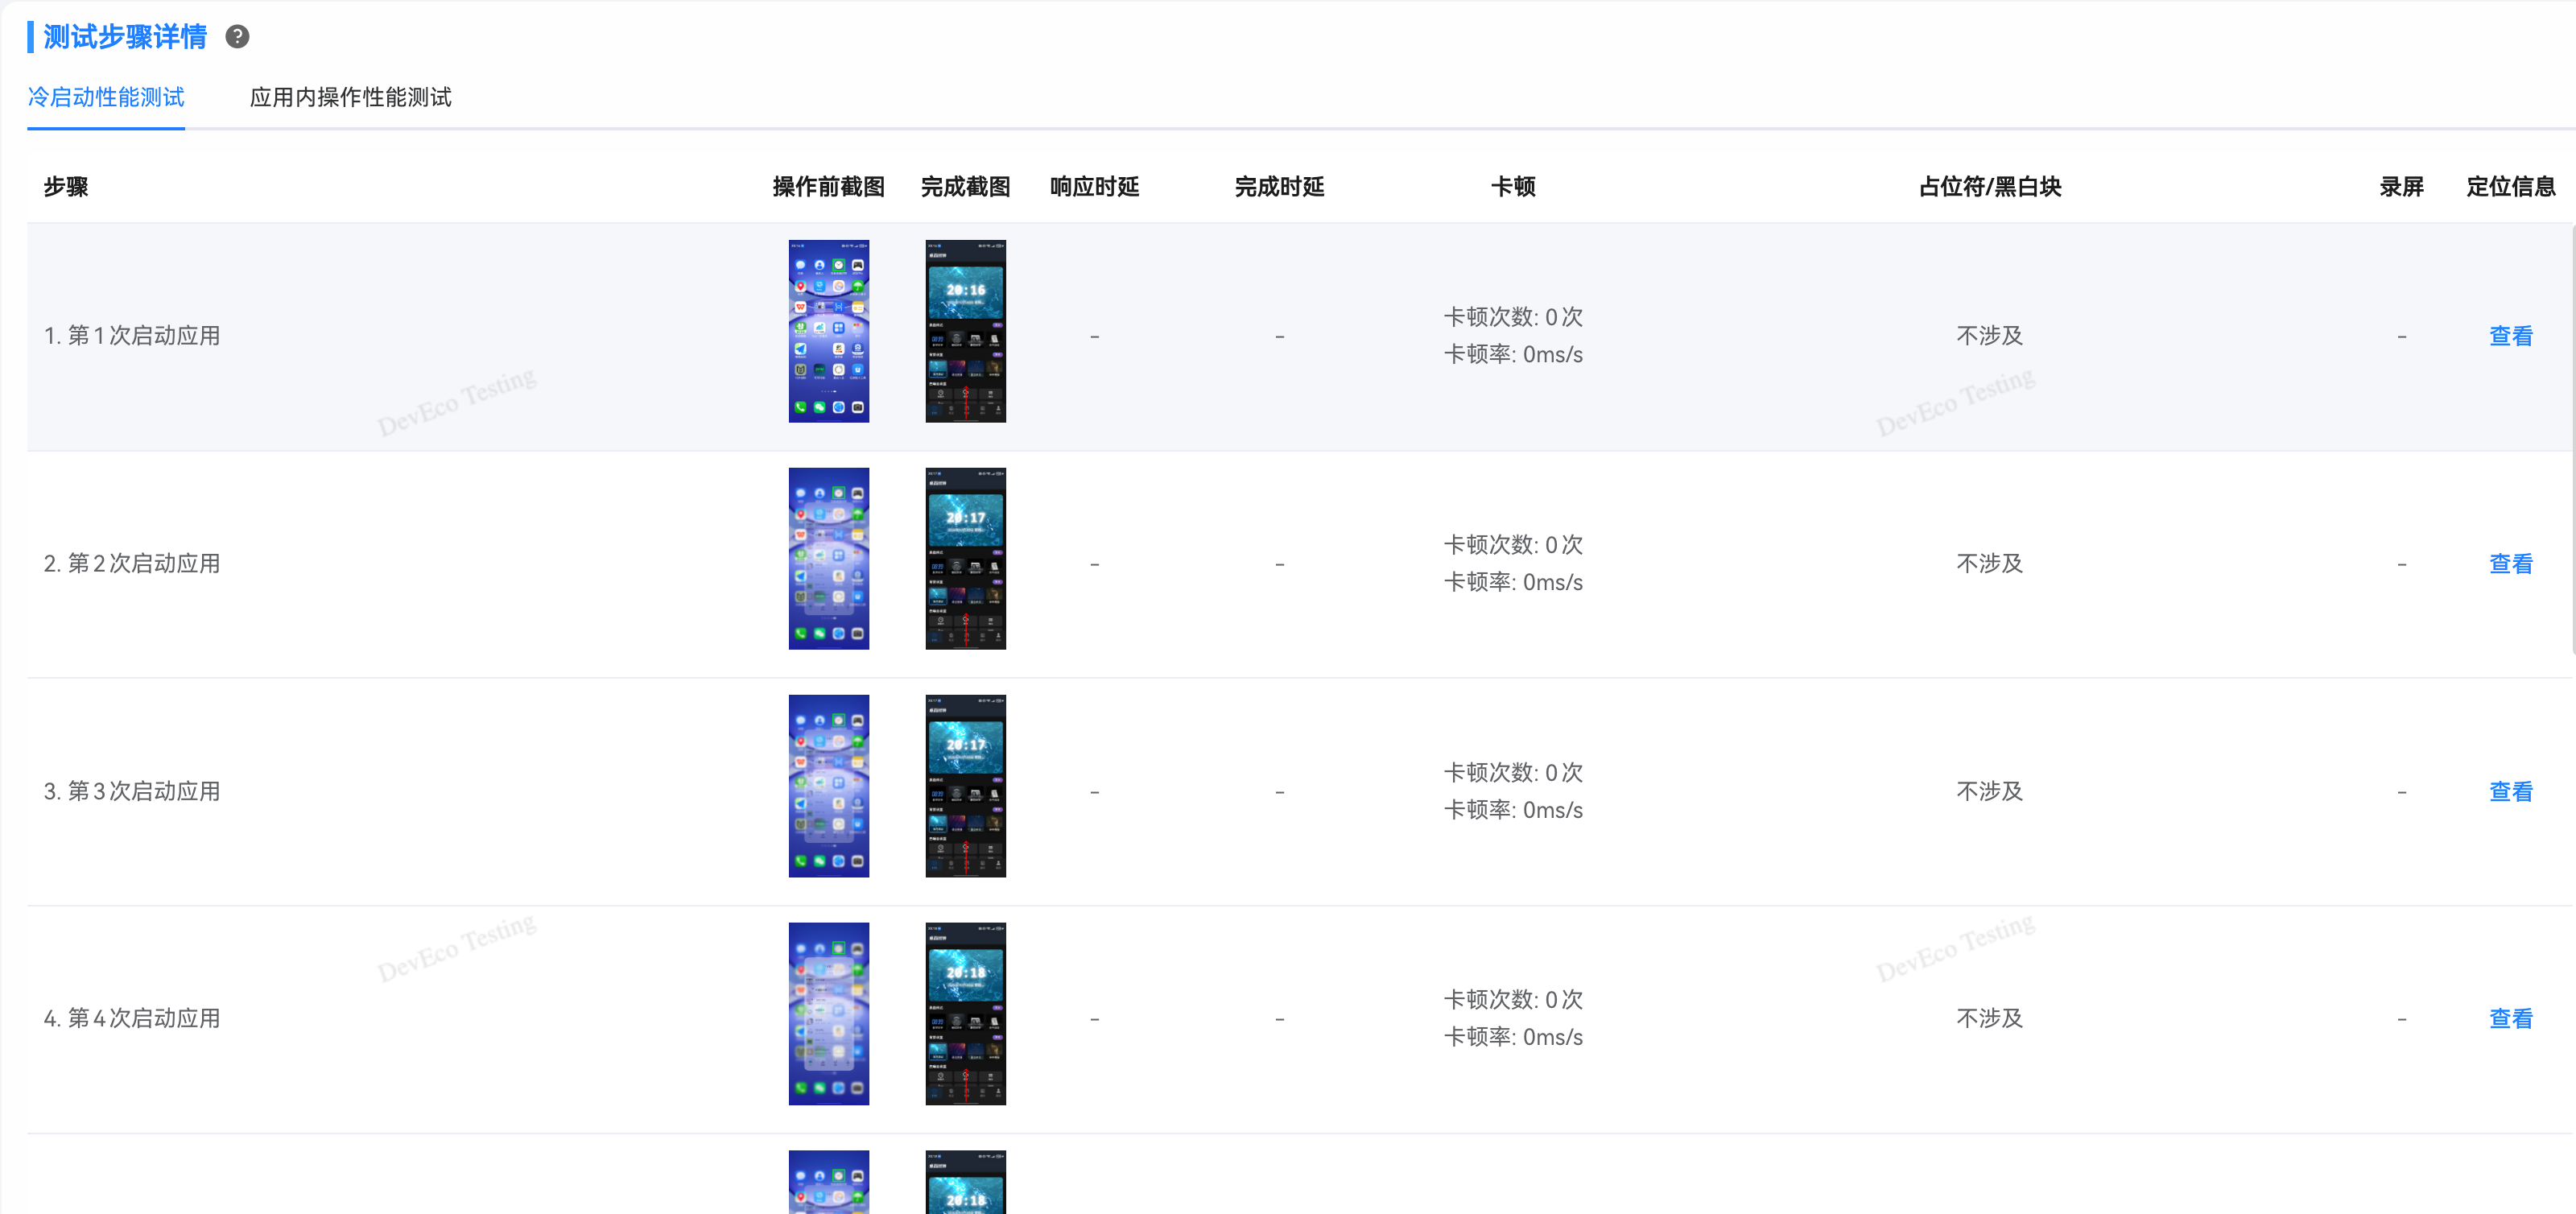
Task: View 完成截图 thumbnail for 第2次启动应用
Action: 966,559
